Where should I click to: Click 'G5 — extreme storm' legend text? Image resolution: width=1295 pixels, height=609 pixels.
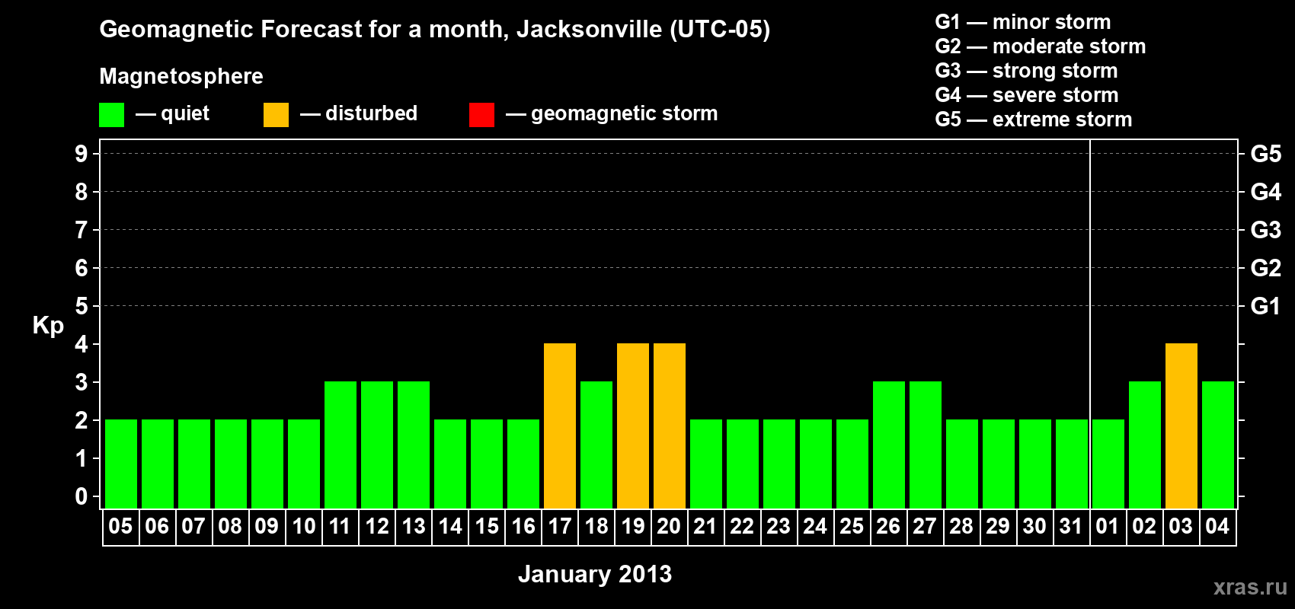(x=1034, y=120)
